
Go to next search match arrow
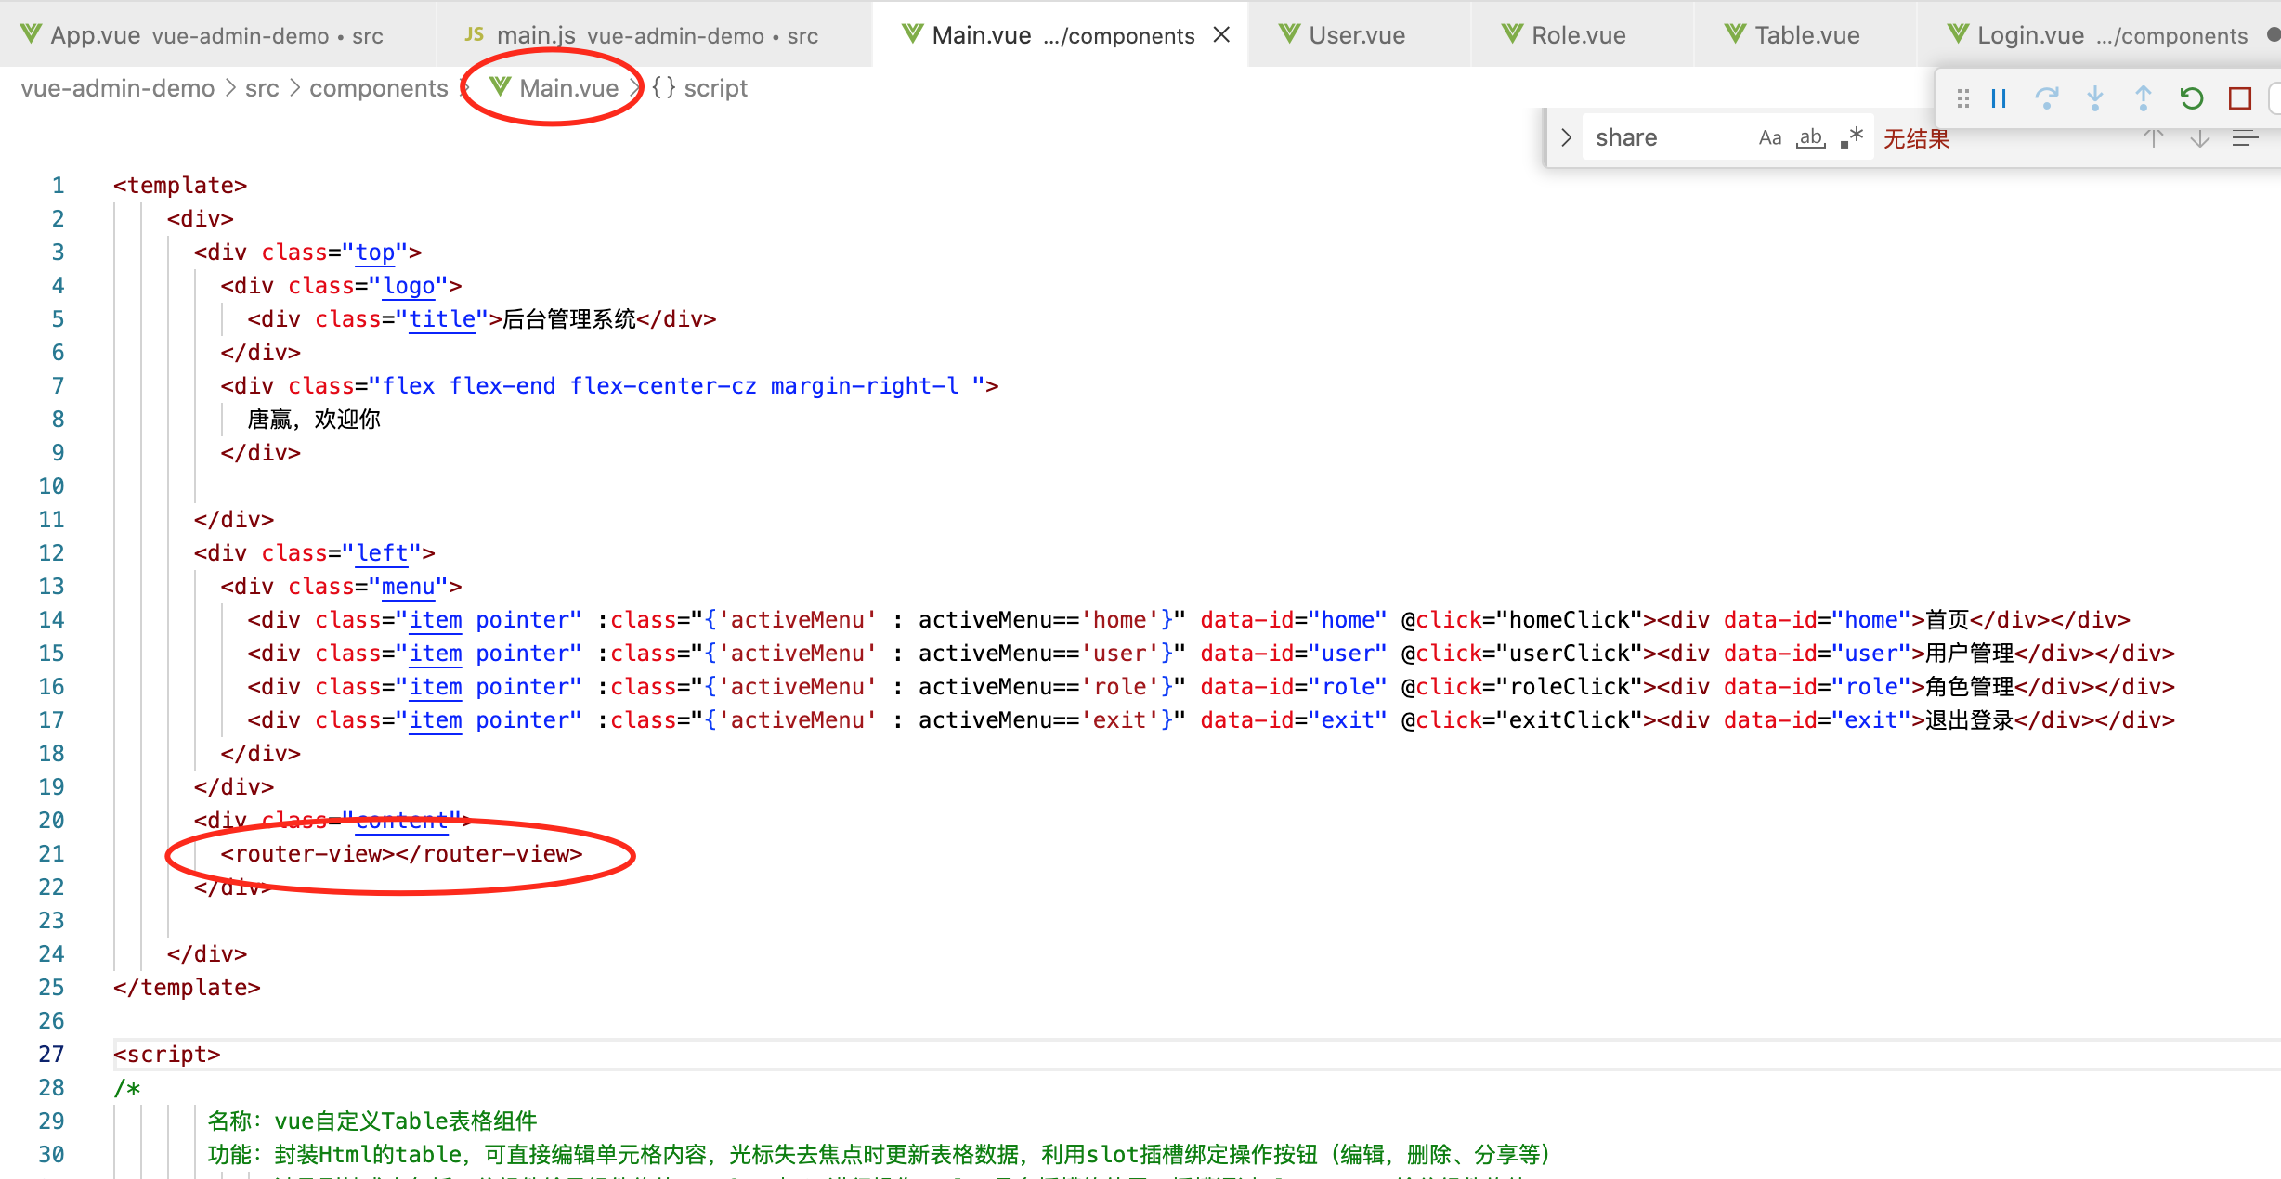pyautogui.click(x=2199, y=139)
